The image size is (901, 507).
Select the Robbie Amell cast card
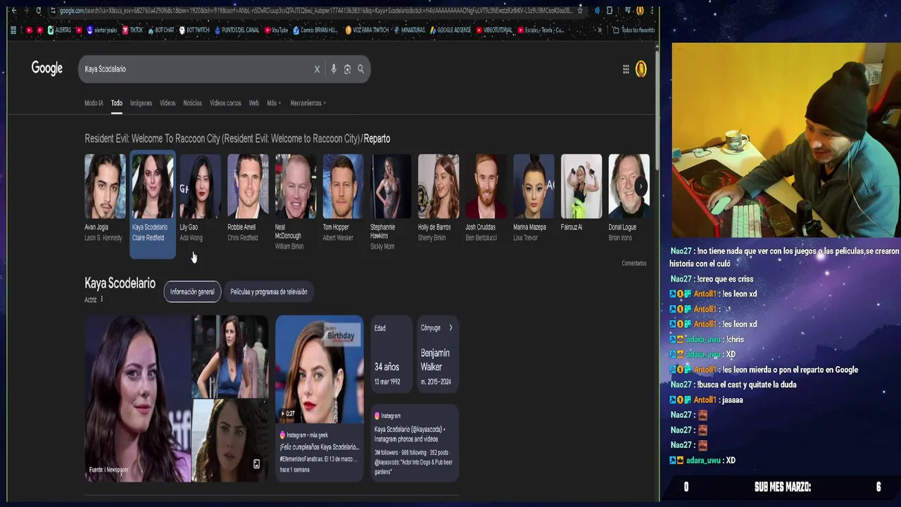[x=248, y=198]
